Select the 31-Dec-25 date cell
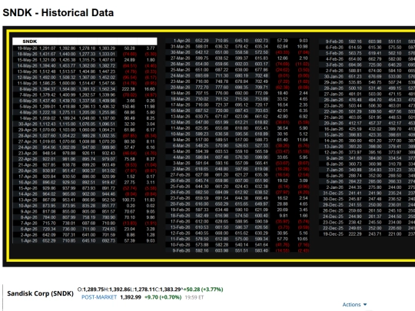 click(334, 193)
